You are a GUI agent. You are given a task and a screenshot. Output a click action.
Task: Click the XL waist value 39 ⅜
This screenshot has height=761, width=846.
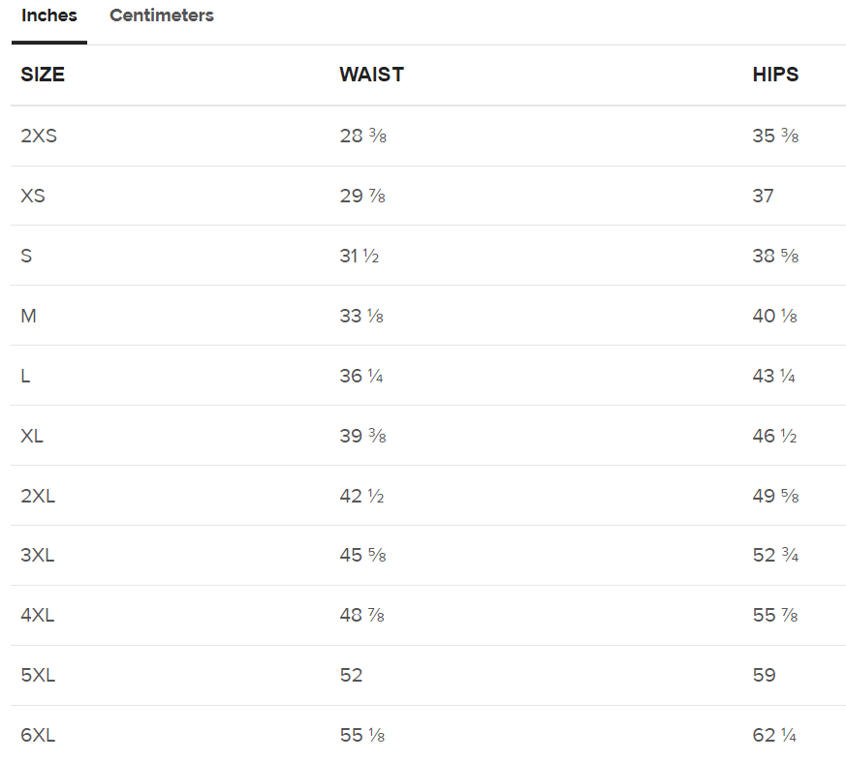click(x=362, y=436)
